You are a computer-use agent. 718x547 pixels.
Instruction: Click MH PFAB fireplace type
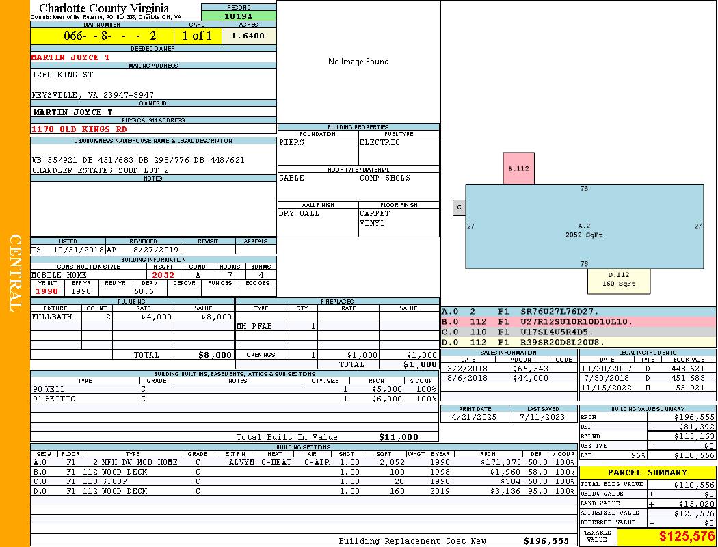[254, 327]
